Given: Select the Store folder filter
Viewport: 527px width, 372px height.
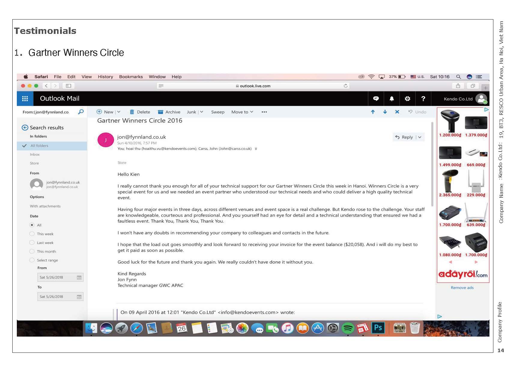Looking at the screenshot, I should (35, 163).
